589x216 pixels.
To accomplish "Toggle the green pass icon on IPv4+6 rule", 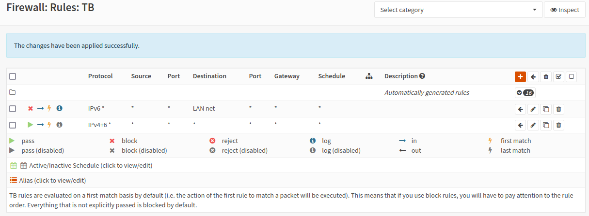I will click(x=31, y=125).
